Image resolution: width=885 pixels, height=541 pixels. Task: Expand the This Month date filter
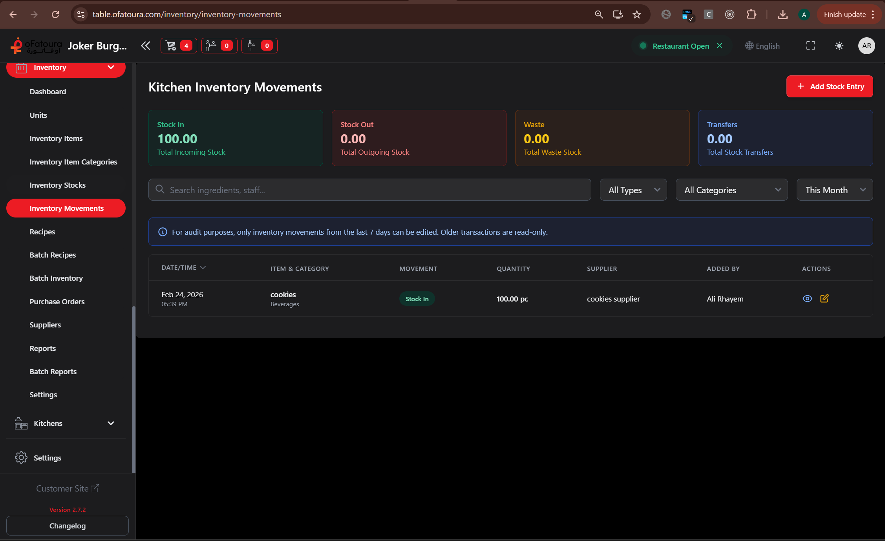click(x=834, y=190)
